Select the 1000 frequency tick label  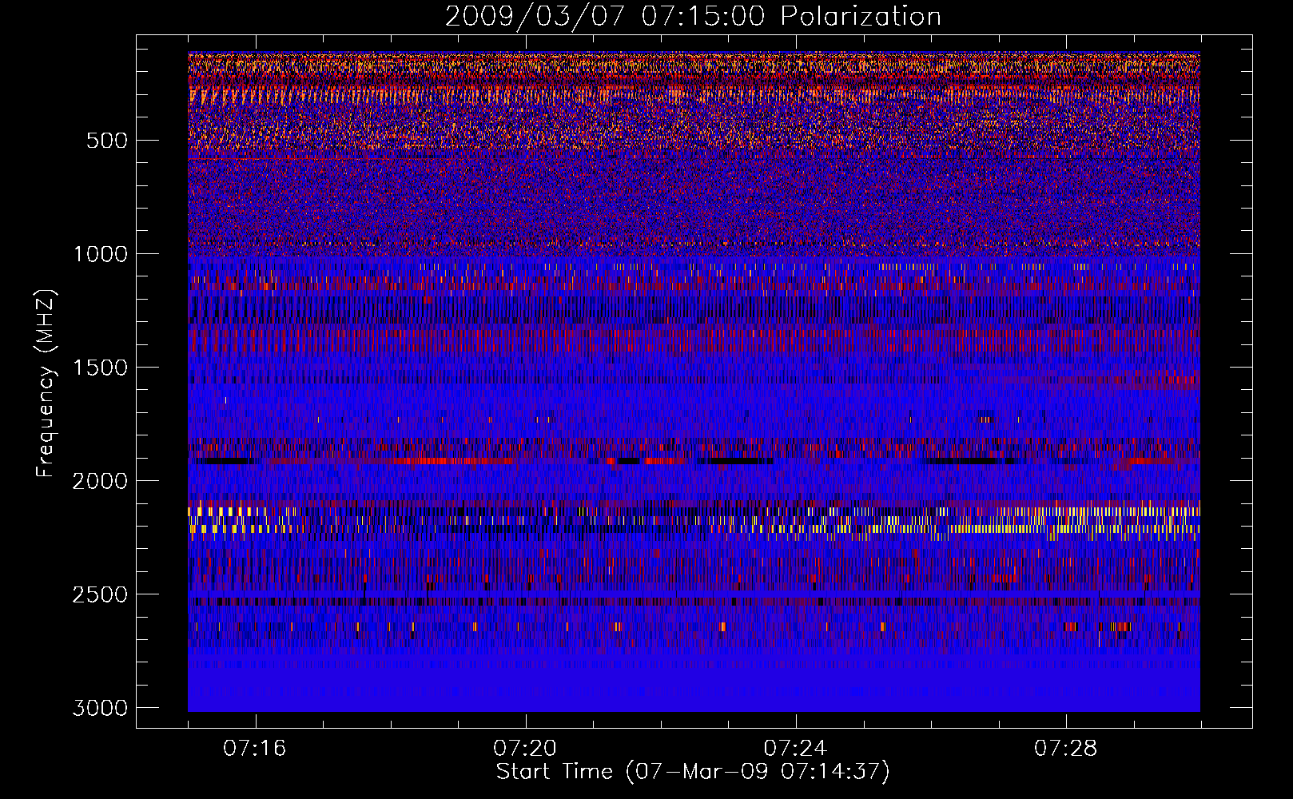[100, 254]
